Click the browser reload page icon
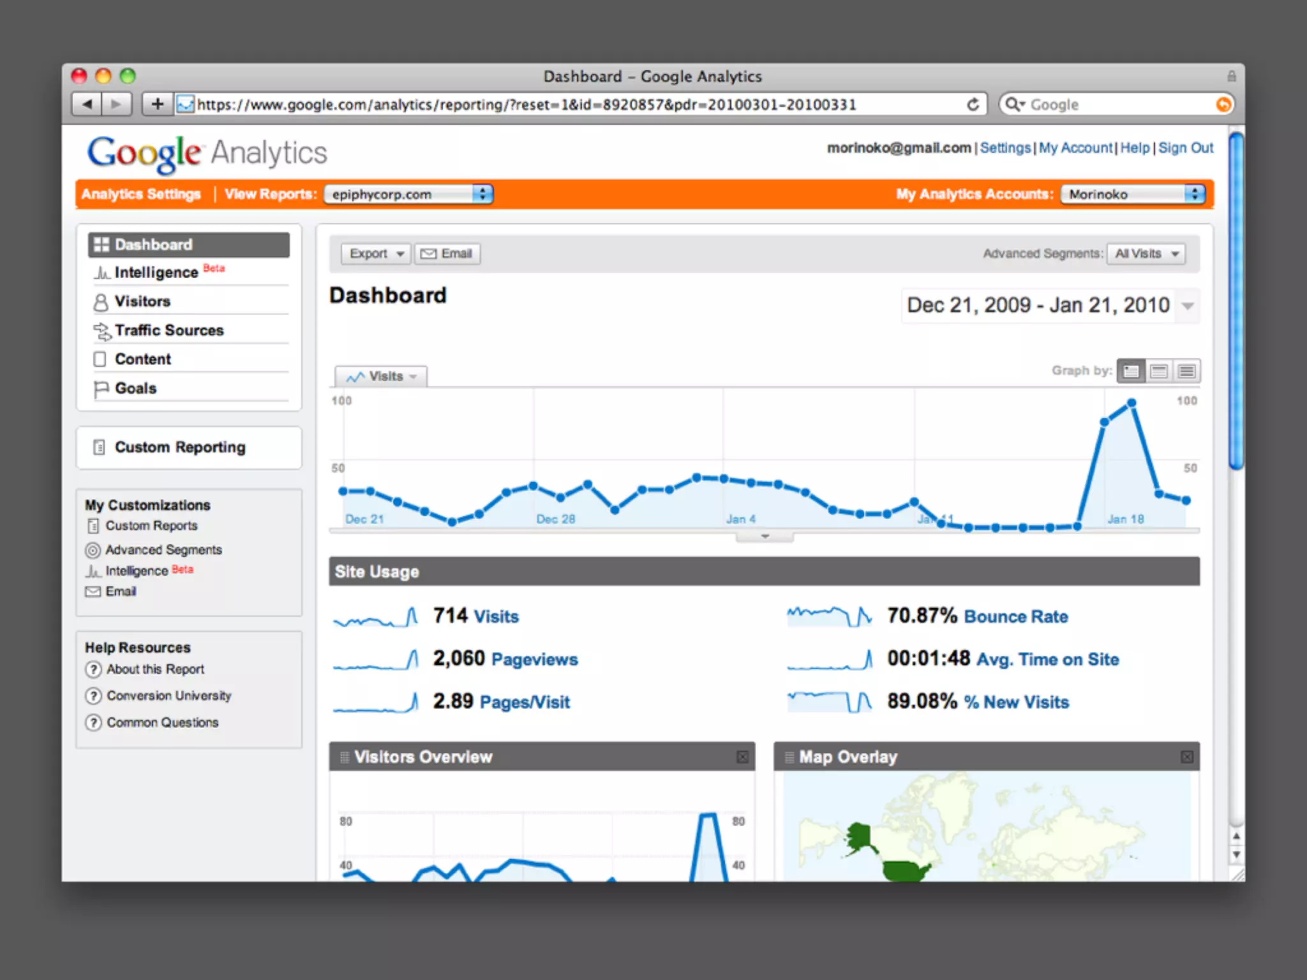Viewport: 1307px width, 980px height. [973, 104]
